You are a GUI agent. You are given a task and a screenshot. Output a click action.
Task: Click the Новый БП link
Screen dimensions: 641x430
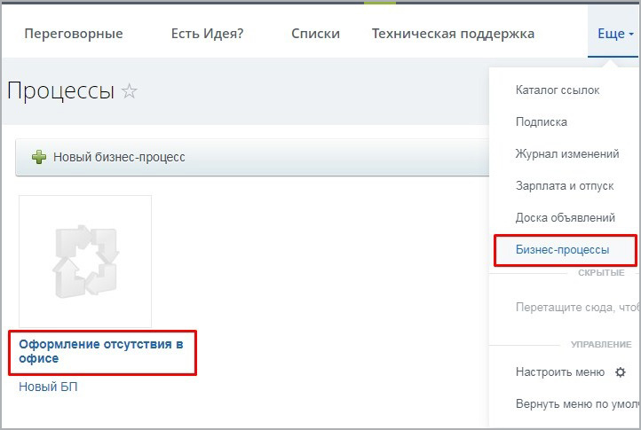click(x=48, y=387)
